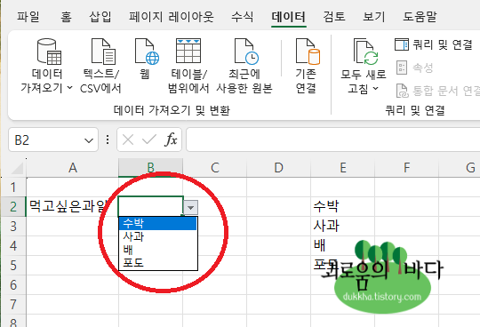Click the 모두 새로 고침 icon
480x327 pixels.
click(365, 52)
